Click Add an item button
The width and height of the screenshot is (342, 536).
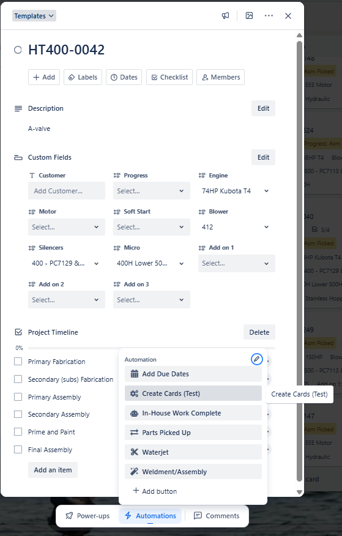coord(53,470)
